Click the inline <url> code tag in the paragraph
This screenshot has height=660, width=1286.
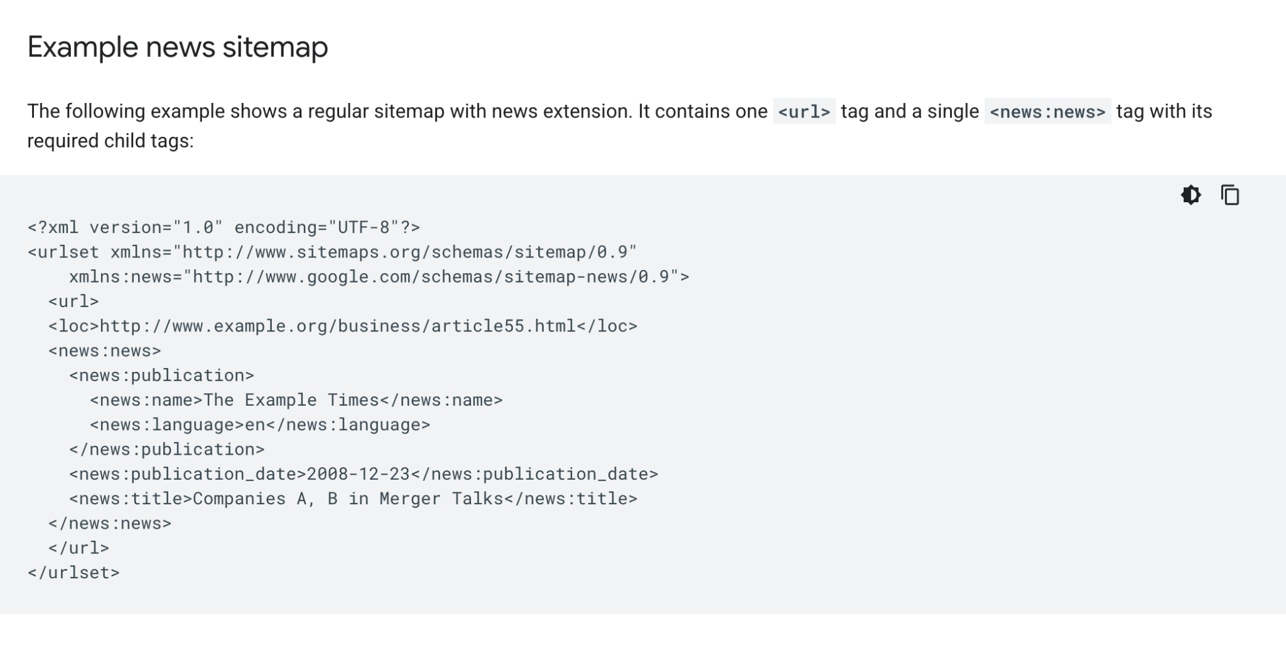tap(804, 112)
